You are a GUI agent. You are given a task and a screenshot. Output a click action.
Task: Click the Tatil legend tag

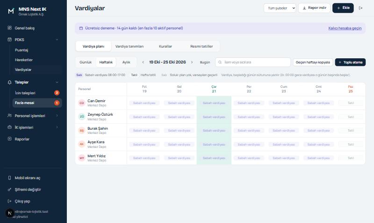click(x=134, y=75)
